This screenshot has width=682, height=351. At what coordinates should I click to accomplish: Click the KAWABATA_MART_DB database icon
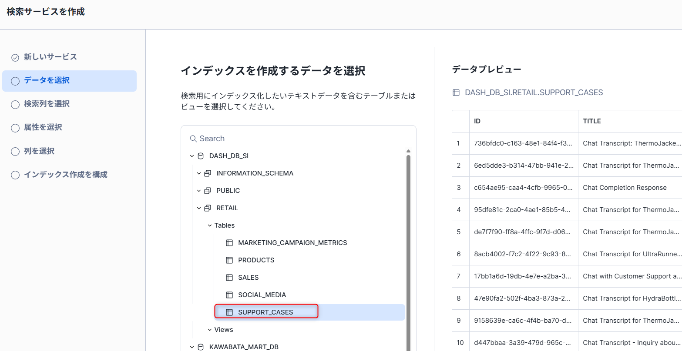[201, 347]
